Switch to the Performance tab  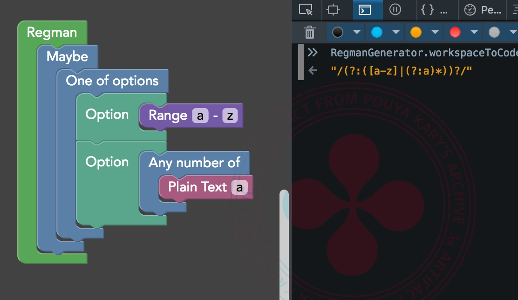click(x=482, y=9)
